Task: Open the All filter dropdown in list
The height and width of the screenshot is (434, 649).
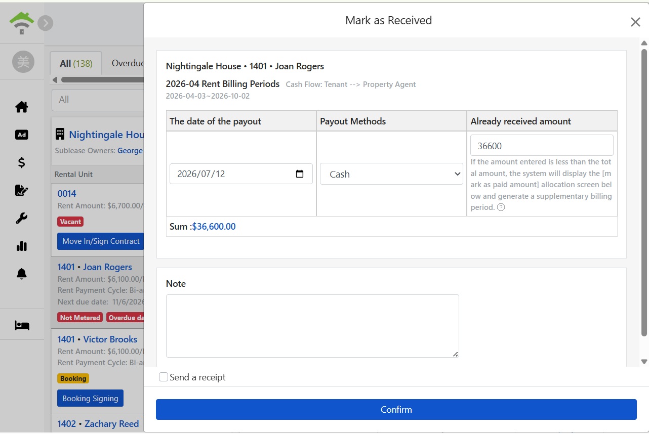Action: (x=98, y=100)
